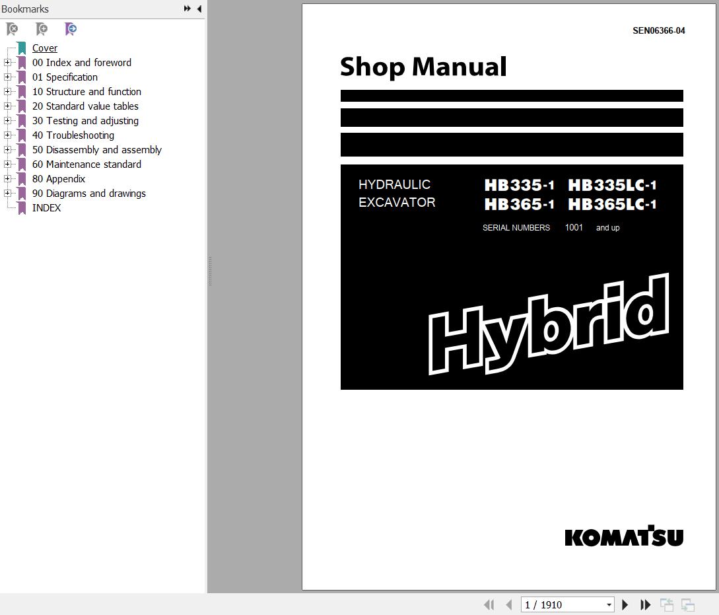The image size is (719, 615).
Task: Click the add bookmark icon
Action: tap(42, 29)
